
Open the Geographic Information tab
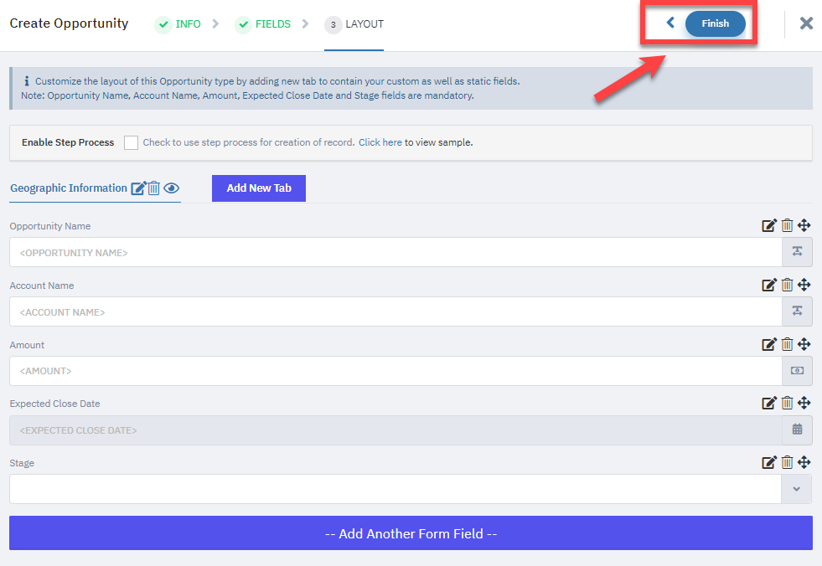click(x=69, y=188)
